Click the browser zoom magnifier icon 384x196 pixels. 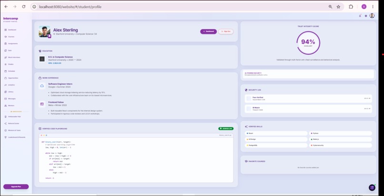point(331,7)
